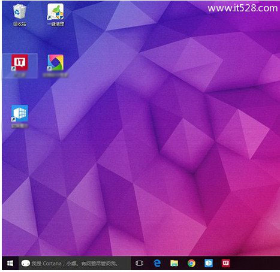The width and height of the screenshot is (280, 272).
Task: Open File Explorer from the taskbar
Action: (x=174, y=263)
